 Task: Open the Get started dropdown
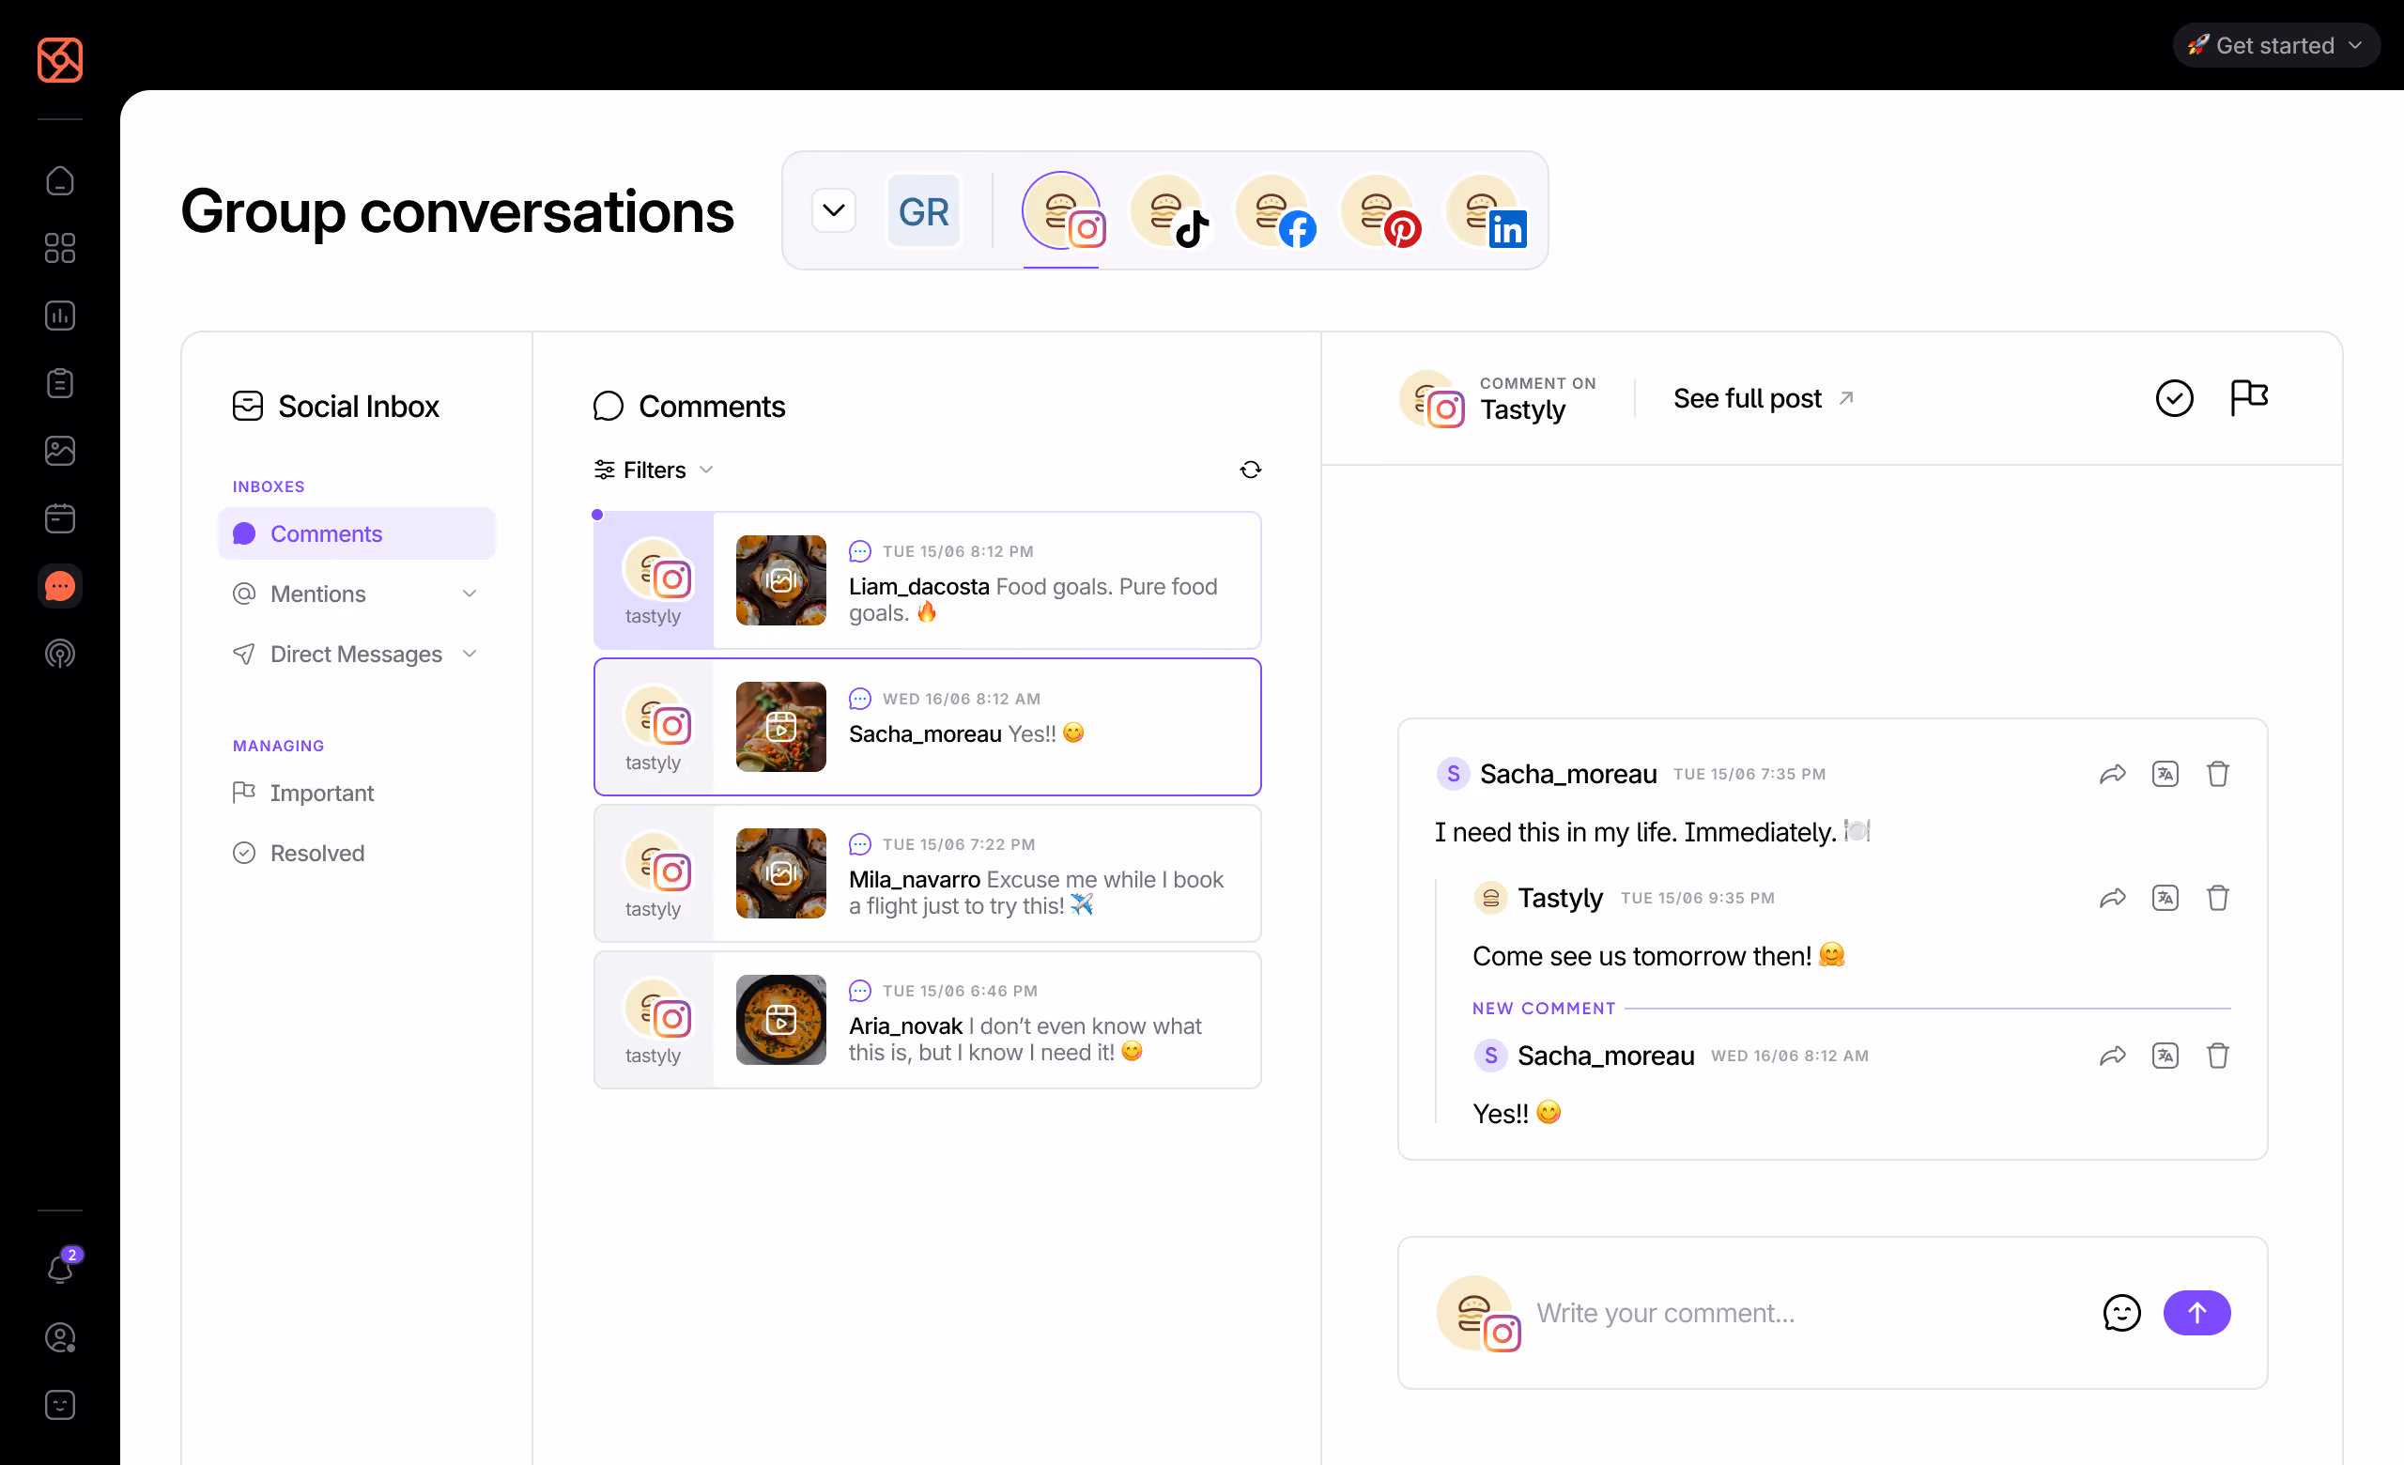[x=2275, y=45]
